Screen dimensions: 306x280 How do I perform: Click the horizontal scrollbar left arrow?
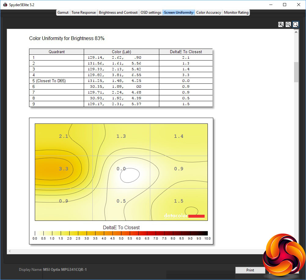point(10,251)
